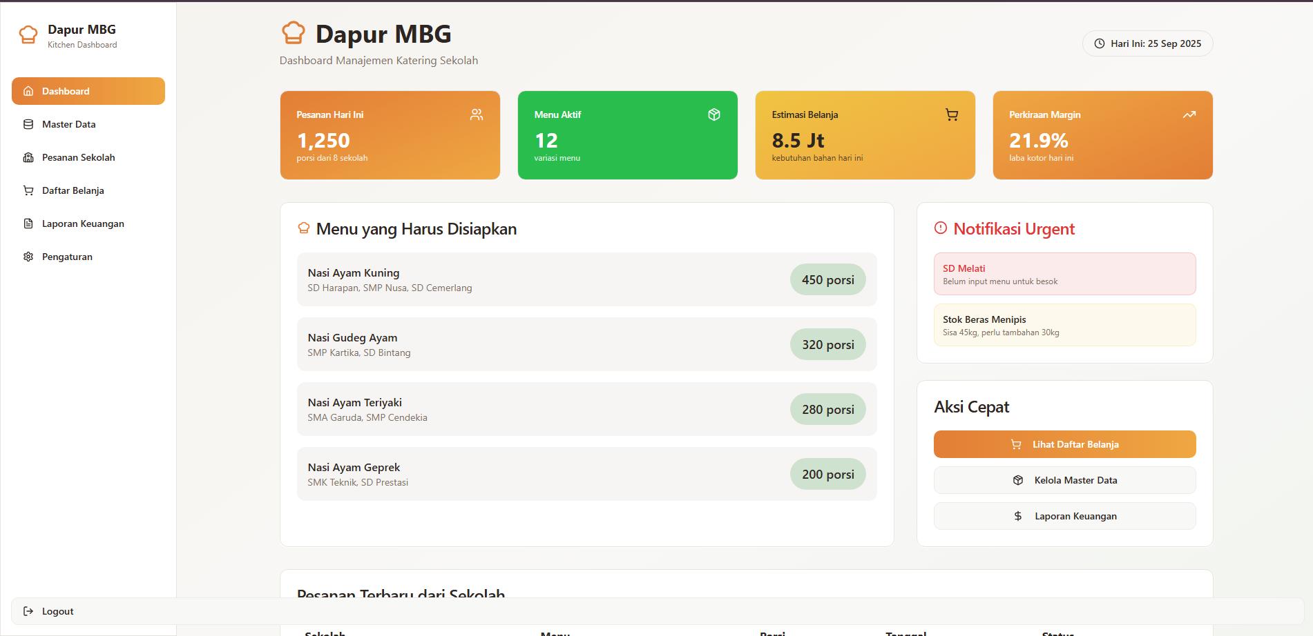Click Laporan Keuangan quick action button

1064,516
